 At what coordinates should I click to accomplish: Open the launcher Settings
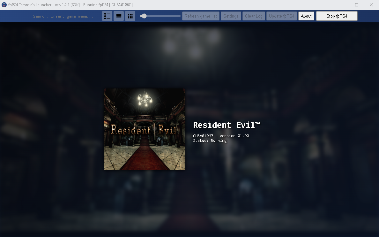click(231, 16)
